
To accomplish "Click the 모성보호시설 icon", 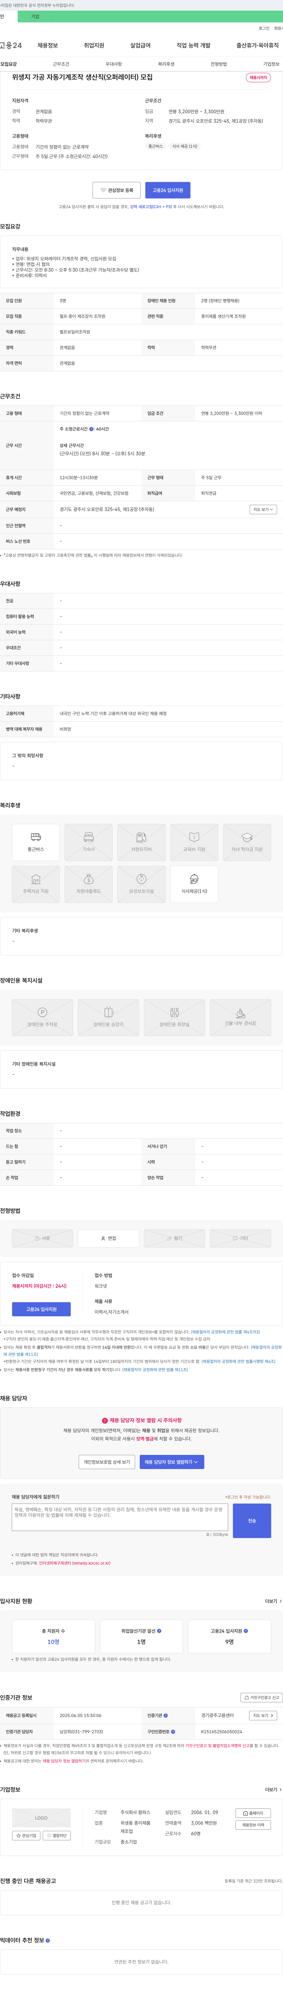I will click(x=141, y=884).
